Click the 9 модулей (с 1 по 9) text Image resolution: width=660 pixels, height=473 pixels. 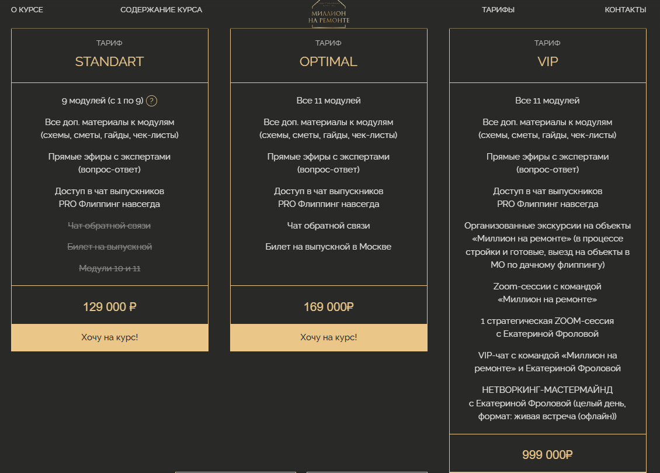[x=102, y=101]
